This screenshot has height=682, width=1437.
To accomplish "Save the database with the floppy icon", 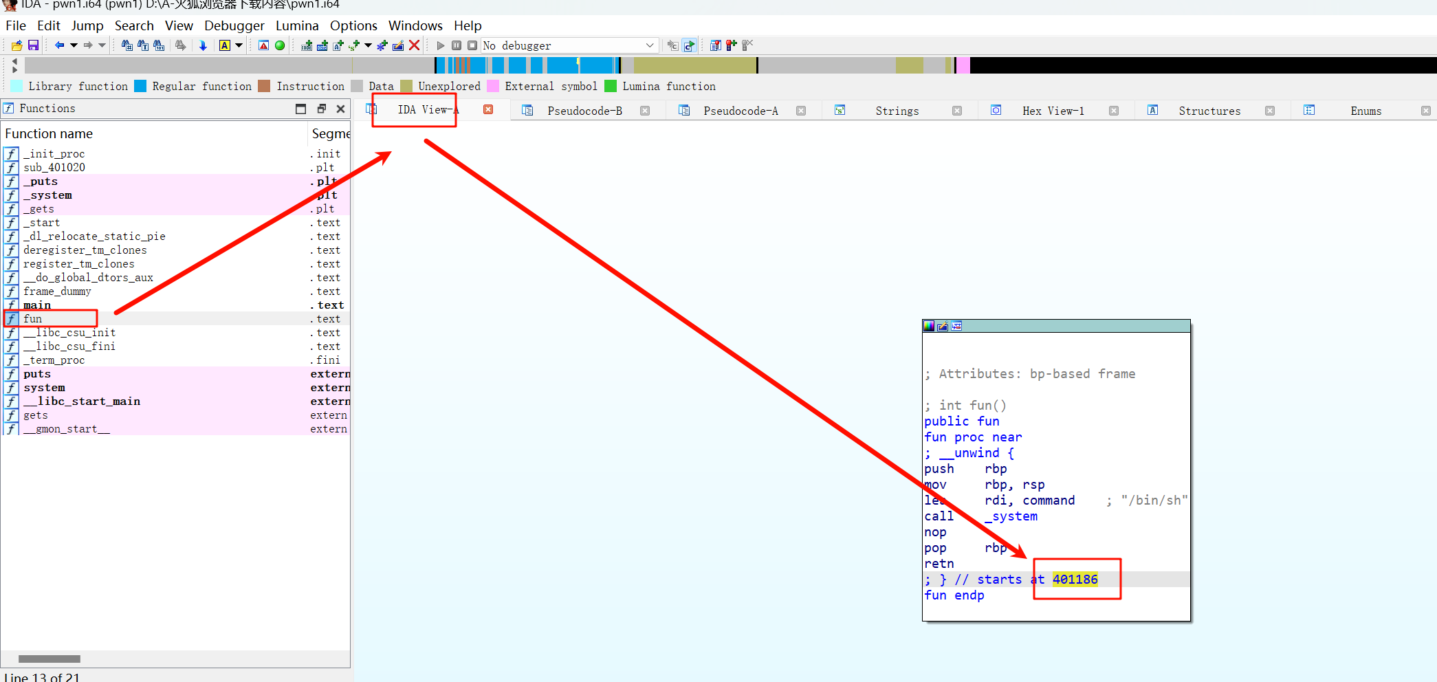I will click(x=33, y=45).
